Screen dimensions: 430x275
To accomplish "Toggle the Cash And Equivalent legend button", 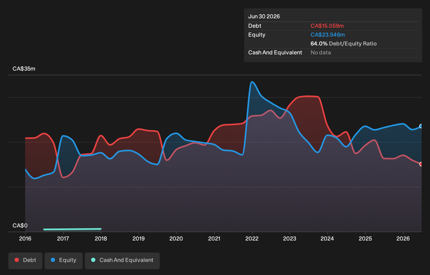I will tap(122, 261).
